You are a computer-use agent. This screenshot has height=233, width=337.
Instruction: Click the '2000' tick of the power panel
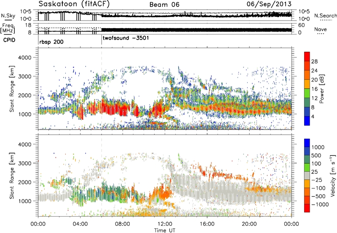coord(24,95)
